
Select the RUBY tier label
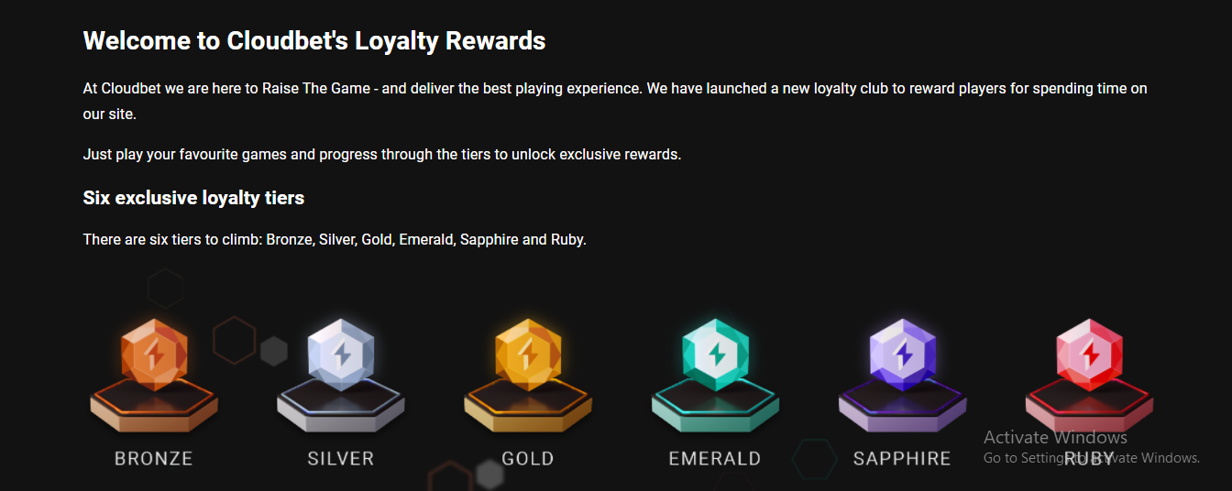coord(1089,459)
